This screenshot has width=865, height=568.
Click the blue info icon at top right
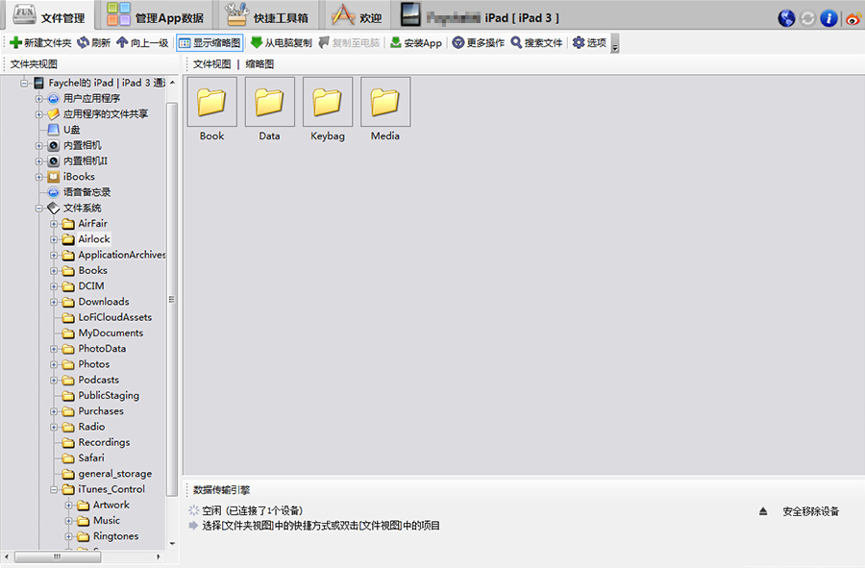click(x=828, y=18)
